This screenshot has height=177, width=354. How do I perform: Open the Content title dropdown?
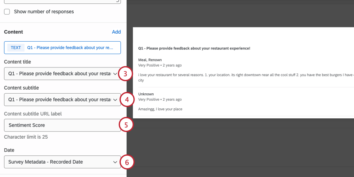click(x=62, y=74)
